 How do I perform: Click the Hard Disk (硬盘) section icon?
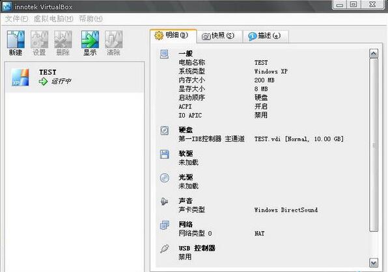coord(165,130)
